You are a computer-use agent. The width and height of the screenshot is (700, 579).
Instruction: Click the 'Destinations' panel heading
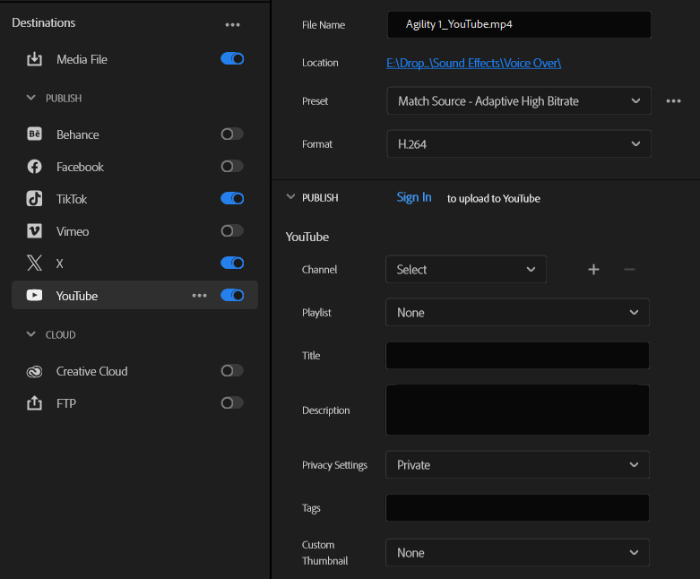[44, 22]
